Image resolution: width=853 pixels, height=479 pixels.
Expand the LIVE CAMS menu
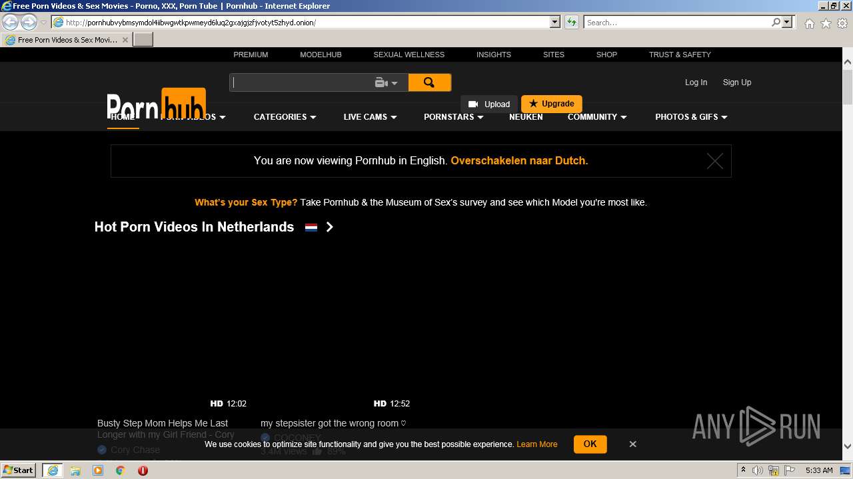tap(370, 117)
